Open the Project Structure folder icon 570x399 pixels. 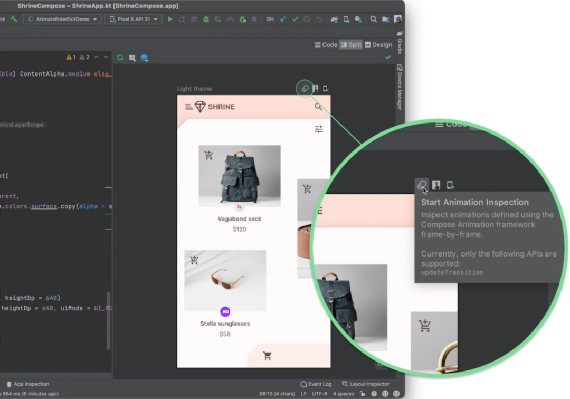385,19
